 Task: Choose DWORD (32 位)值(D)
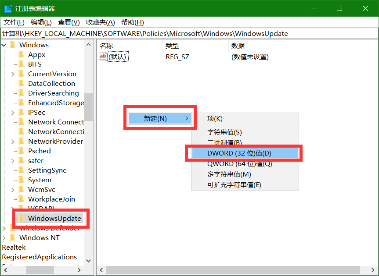[245, 153]
